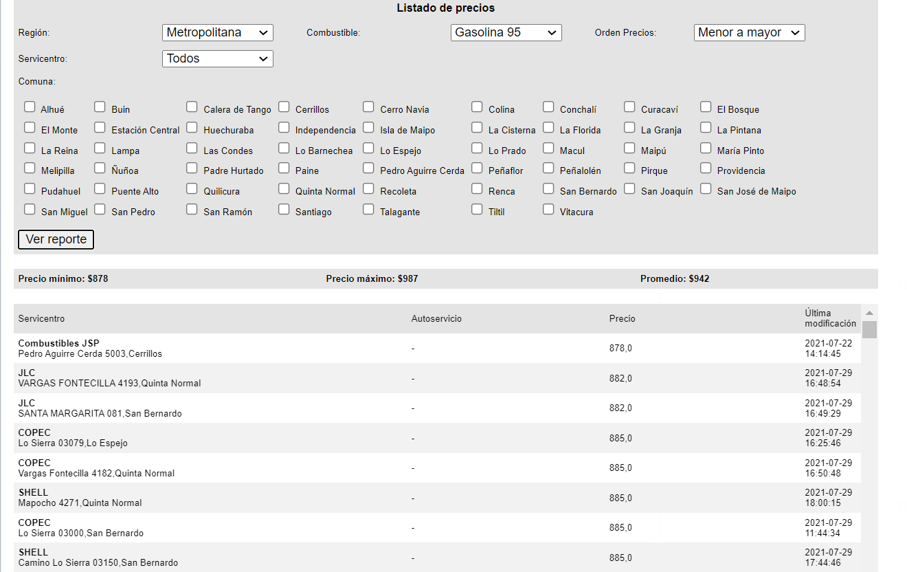Check the Alhué comuna checkbox

(x=30, y=107)
